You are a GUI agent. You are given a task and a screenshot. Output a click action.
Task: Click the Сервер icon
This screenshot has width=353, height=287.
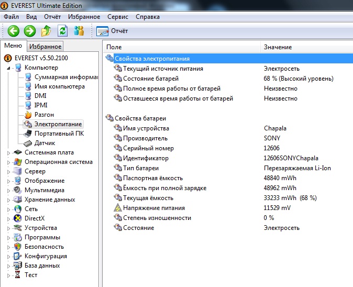pos(18,171)
